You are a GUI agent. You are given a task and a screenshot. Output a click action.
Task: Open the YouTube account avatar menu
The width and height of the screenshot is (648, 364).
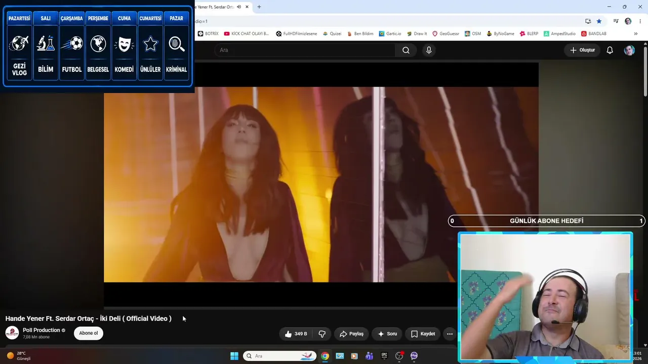tap(629, 50)
